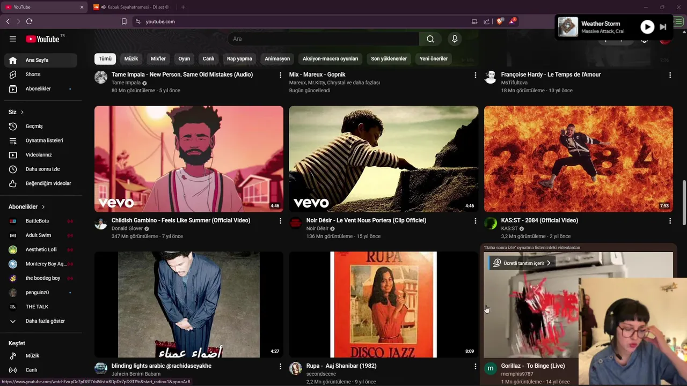Screen dimensions: 687x386
Task: Open options for blinding lights arabic video
Action: (x=280, y=366)
